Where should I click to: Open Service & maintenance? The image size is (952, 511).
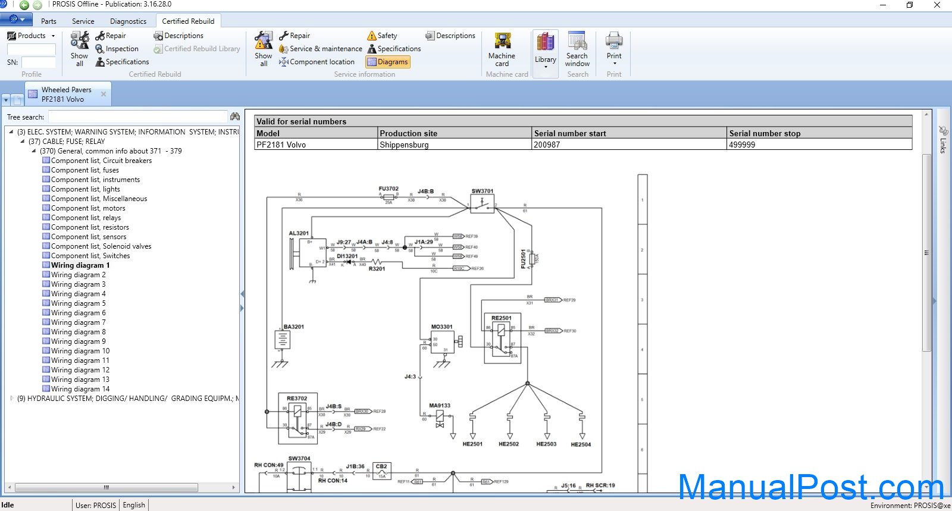click(321, 49)
